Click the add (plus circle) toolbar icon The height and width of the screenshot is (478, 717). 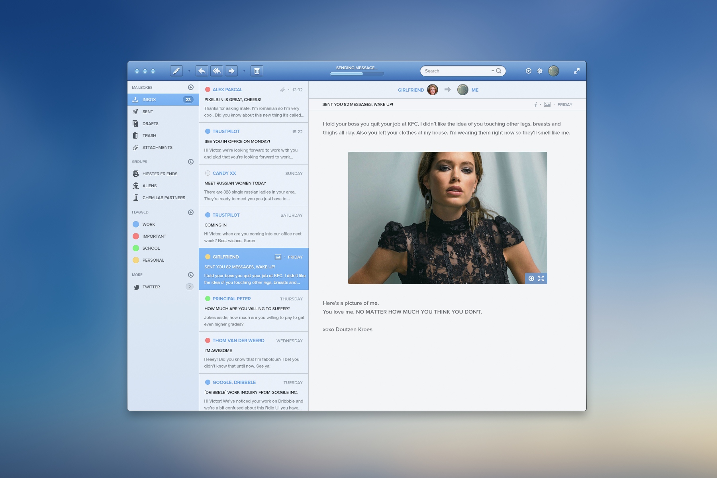point(529,71)
